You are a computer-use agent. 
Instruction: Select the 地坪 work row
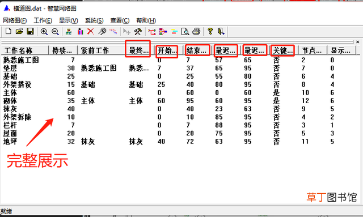(10, 141)
